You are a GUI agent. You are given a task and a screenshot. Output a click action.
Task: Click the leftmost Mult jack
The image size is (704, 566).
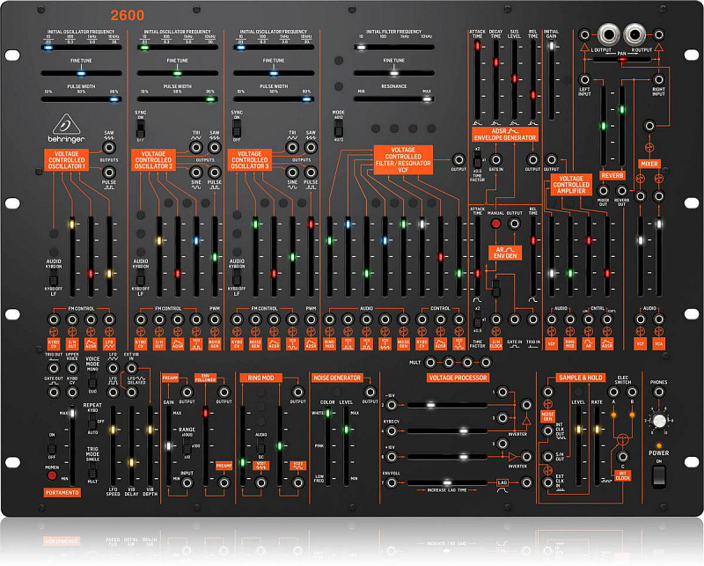430,362
